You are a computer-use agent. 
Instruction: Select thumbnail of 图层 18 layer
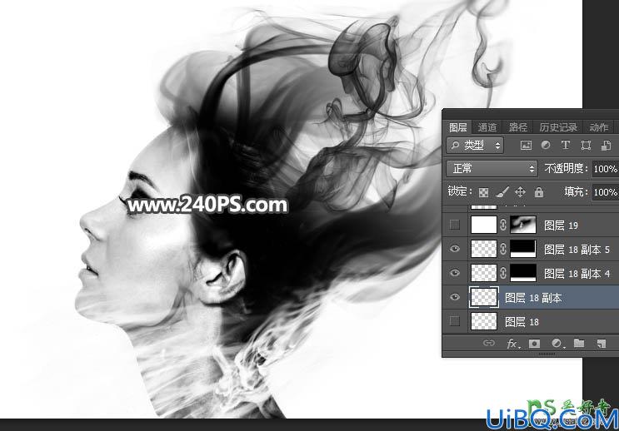coord(484,321)
